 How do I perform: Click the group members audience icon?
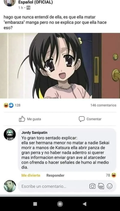28,8
